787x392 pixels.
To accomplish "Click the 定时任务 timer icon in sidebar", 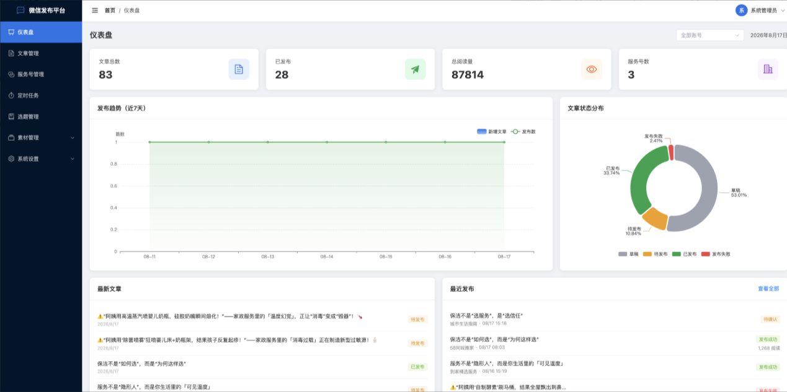I will tap(11, 95).
